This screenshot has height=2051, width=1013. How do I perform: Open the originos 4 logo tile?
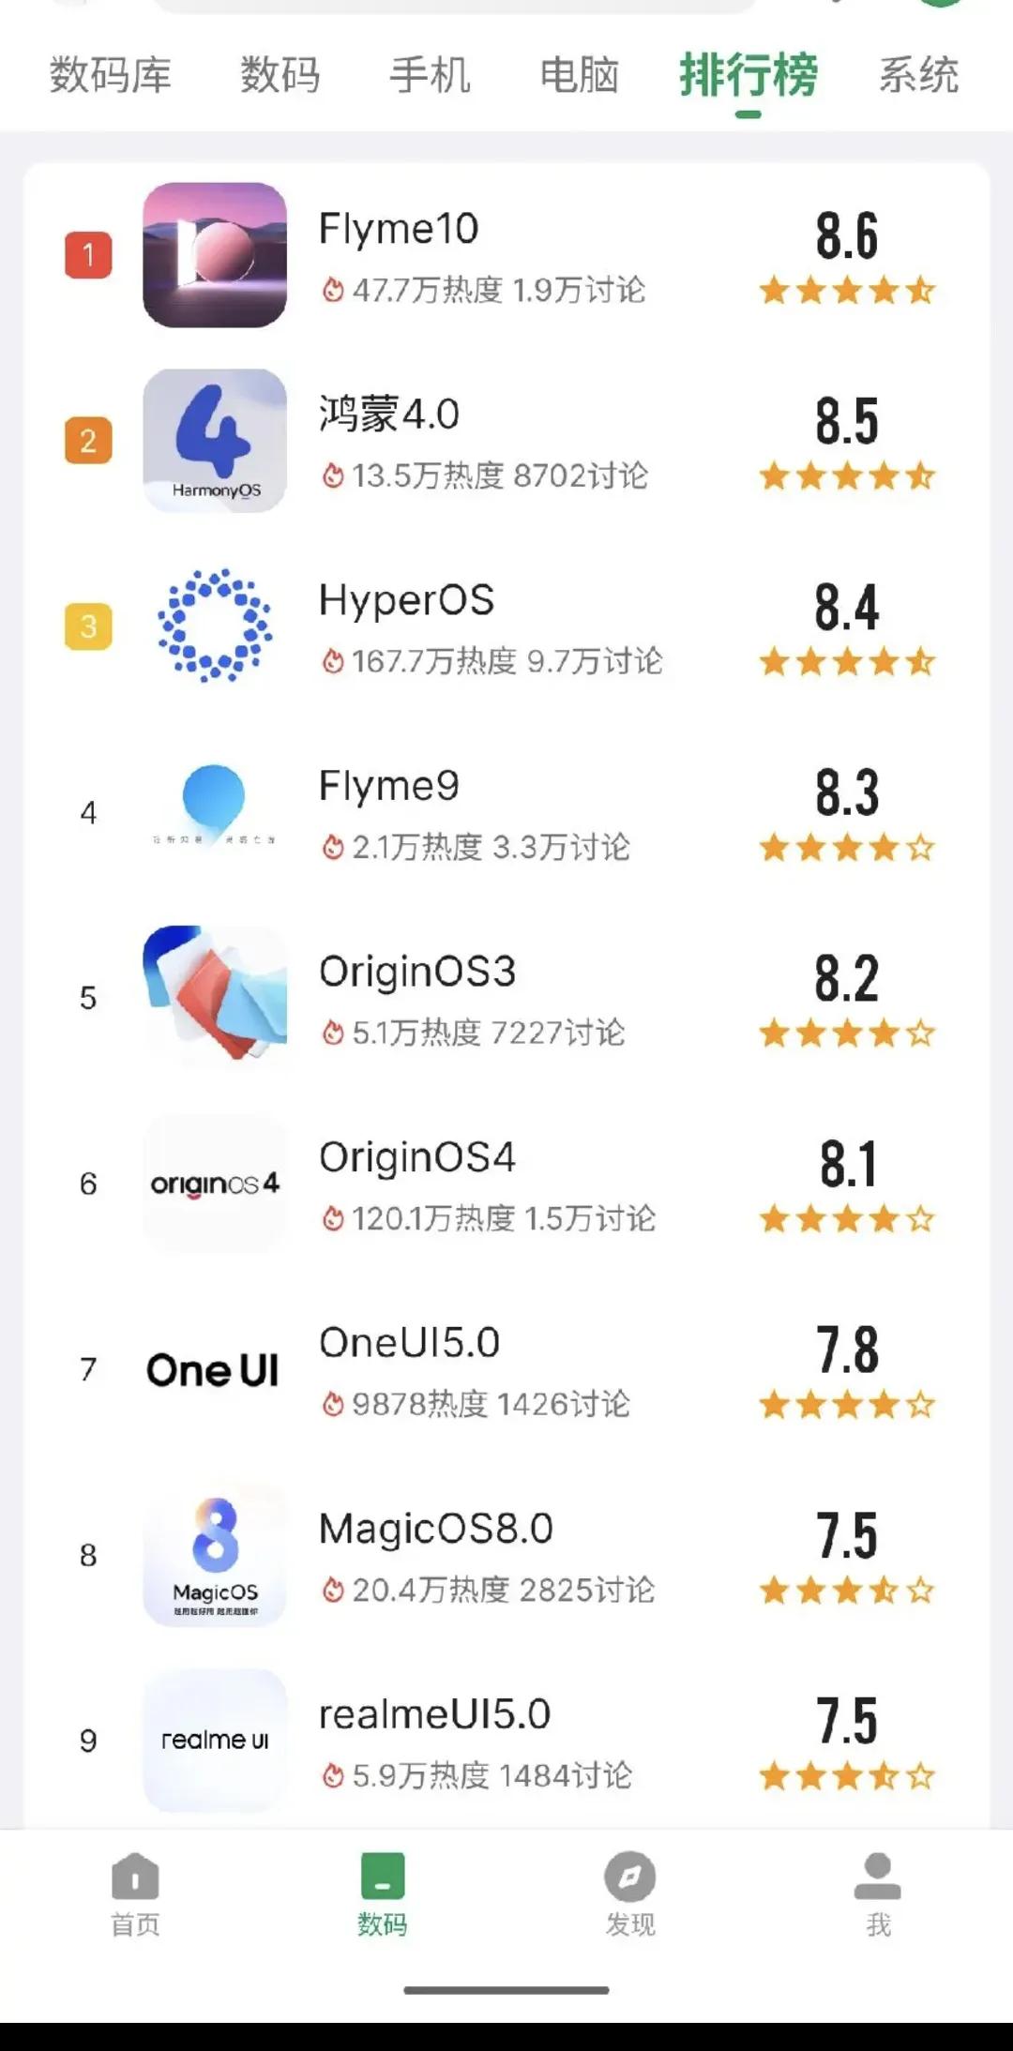tap(215, 1184)
